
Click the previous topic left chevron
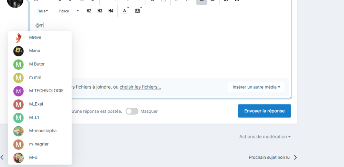point(2,157)
